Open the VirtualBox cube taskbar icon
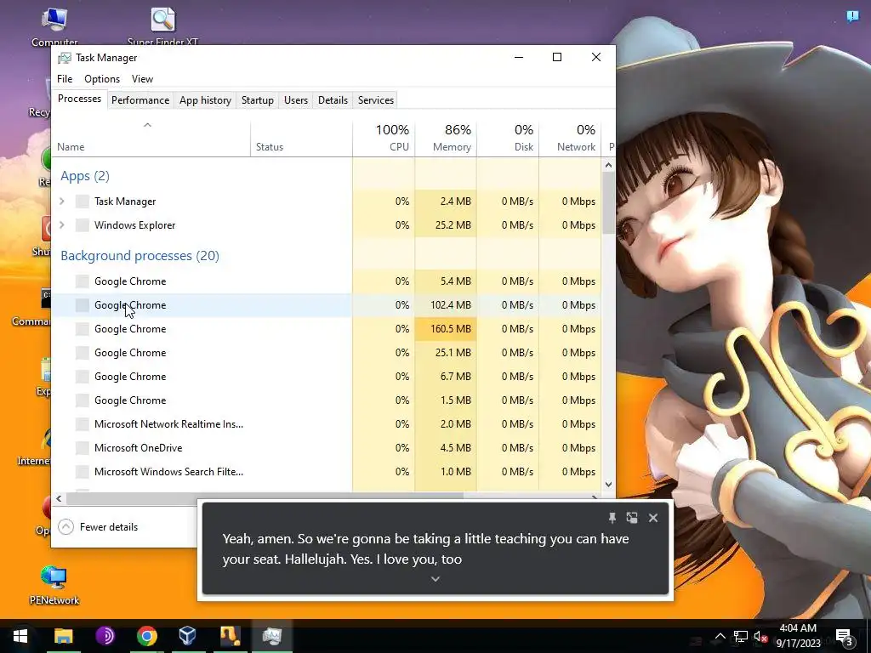The height and width of the screenshot is (653, 871). click(x=188, y=636)
